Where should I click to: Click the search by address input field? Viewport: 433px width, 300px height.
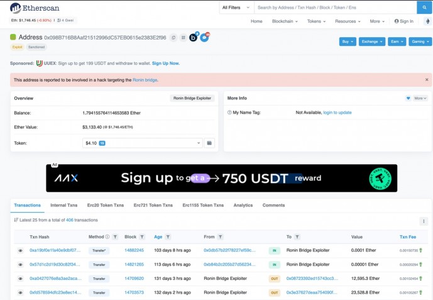pos(335,8)
